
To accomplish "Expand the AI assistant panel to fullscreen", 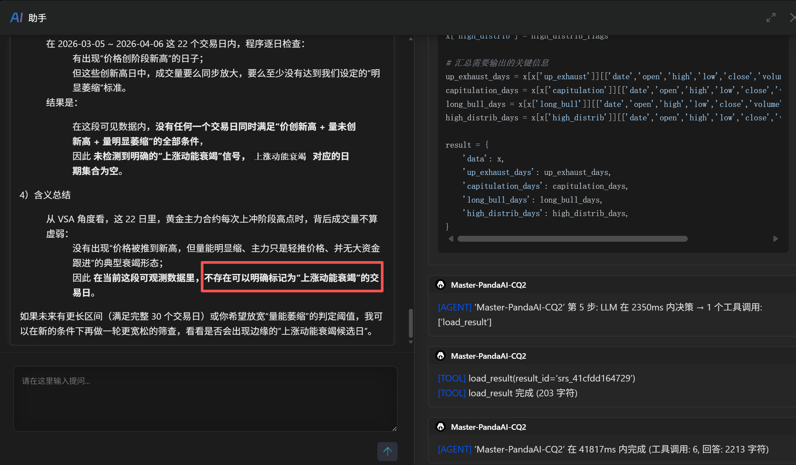I will 771,17.
